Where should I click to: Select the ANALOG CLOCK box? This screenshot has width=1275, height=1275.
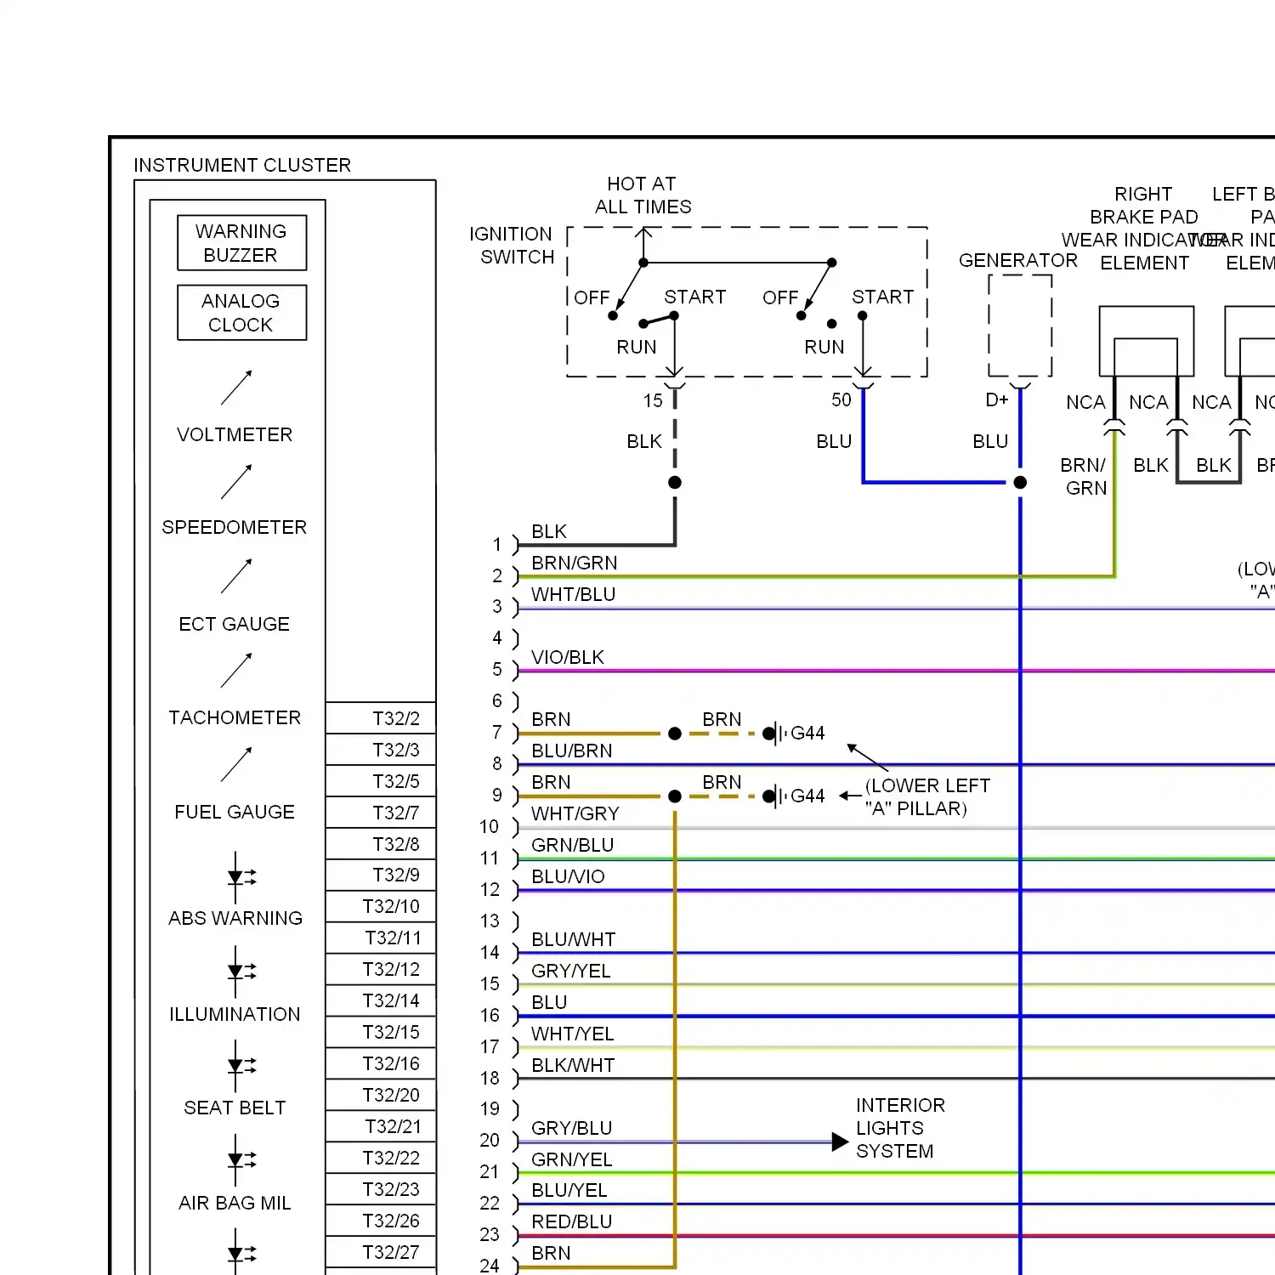(x=241, y=313)
